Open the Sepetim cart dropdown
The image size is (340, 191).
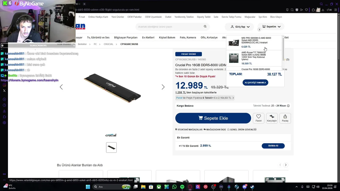point(271,27)
